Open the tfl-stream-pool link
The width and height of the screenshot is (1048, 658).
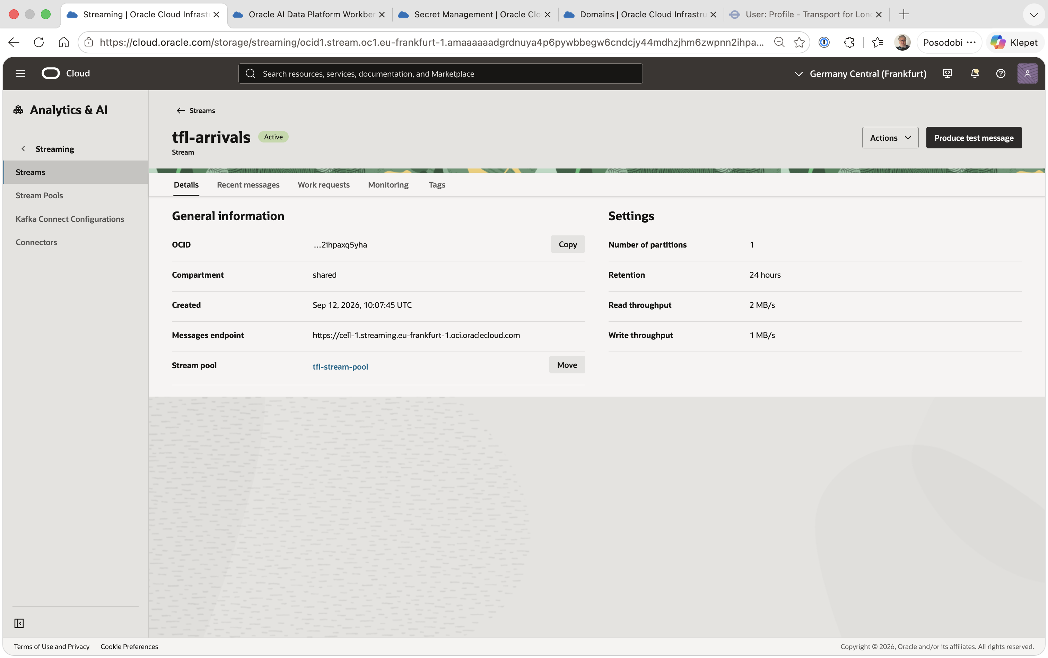click(340, 367)
